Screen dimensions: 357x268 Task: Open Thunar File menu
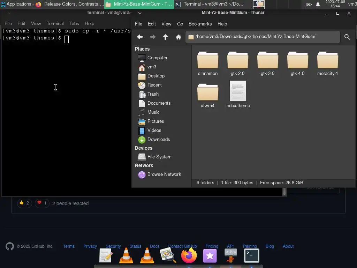138,24
